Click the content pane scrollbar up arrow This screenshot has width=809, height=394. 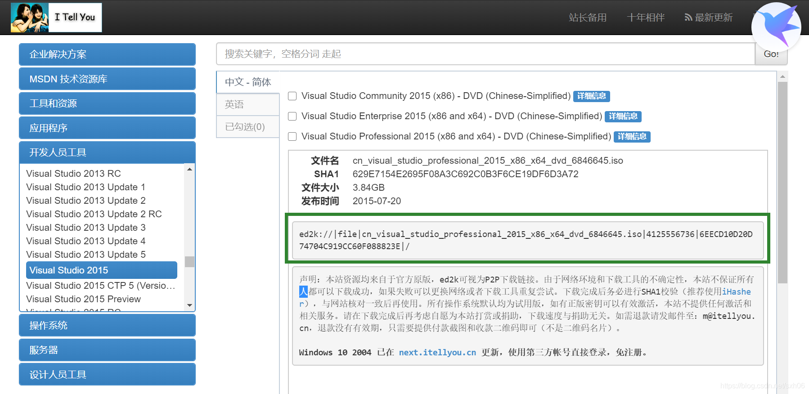pyautogui.click(x=783, y=76)
